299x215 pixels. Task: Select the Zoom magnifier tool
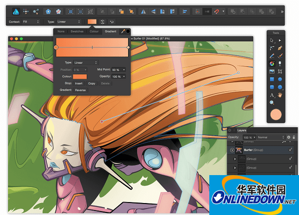272,103
